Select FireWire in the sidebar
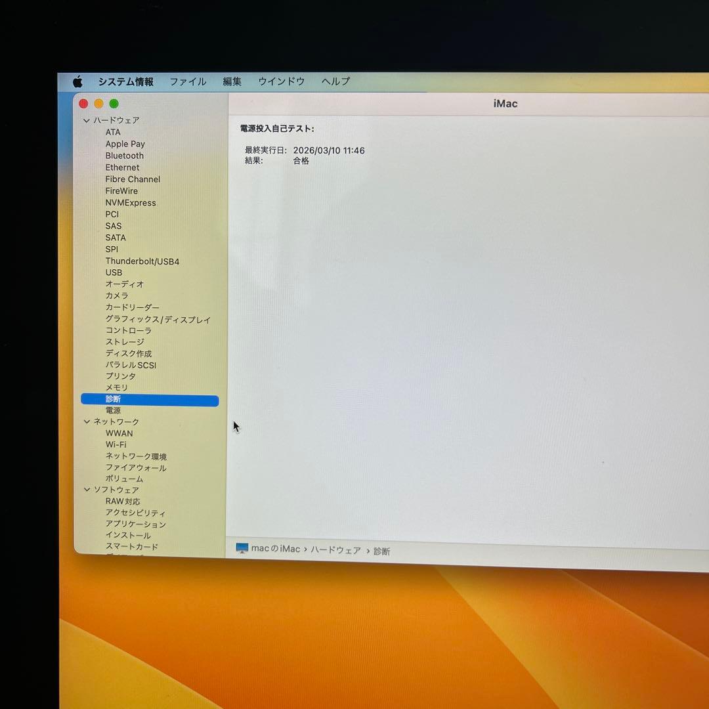The width and height of the screenshot is (709, 709). pos(121,191)
